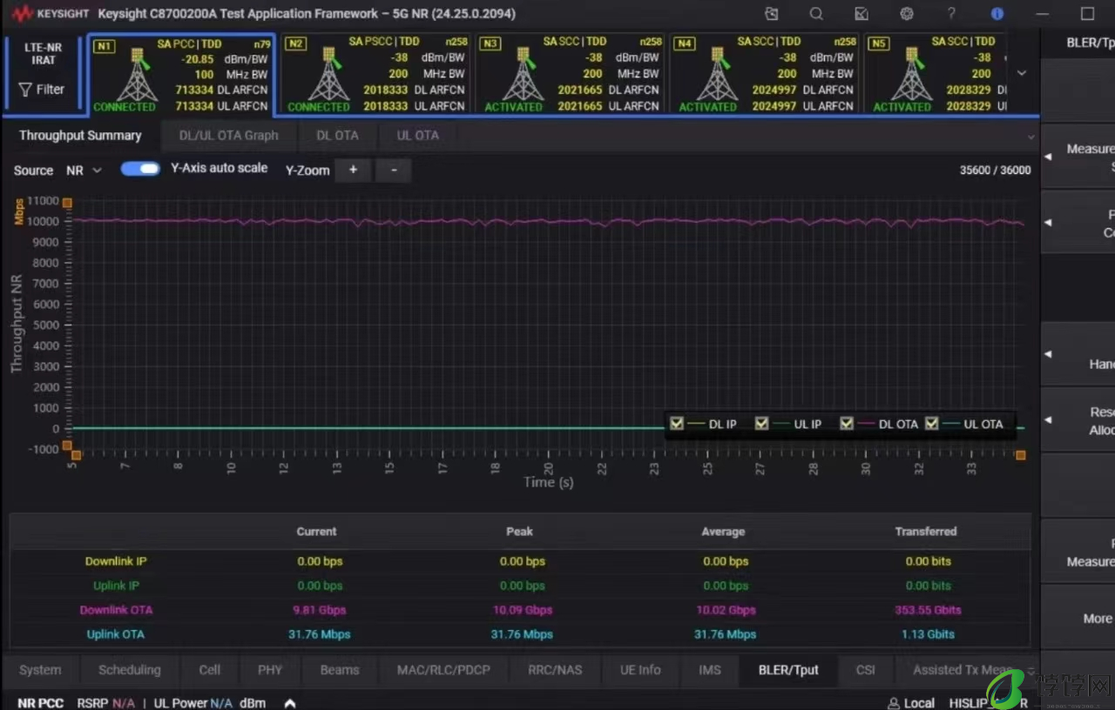Open the MAC/RLC/PDCP tab

coord(443,670)
